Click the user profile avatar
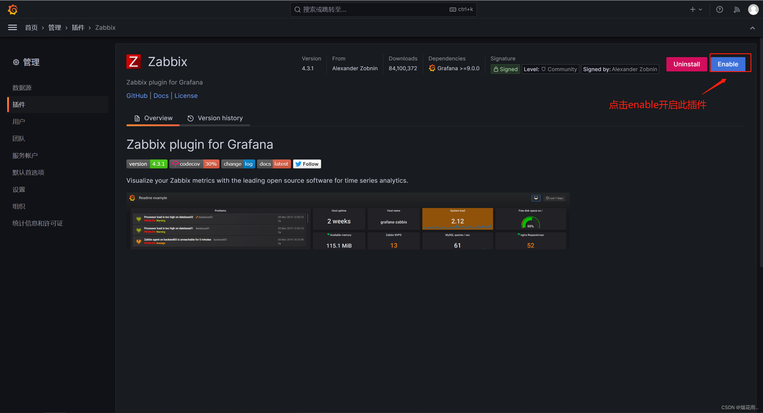 (x=753, y=10)
